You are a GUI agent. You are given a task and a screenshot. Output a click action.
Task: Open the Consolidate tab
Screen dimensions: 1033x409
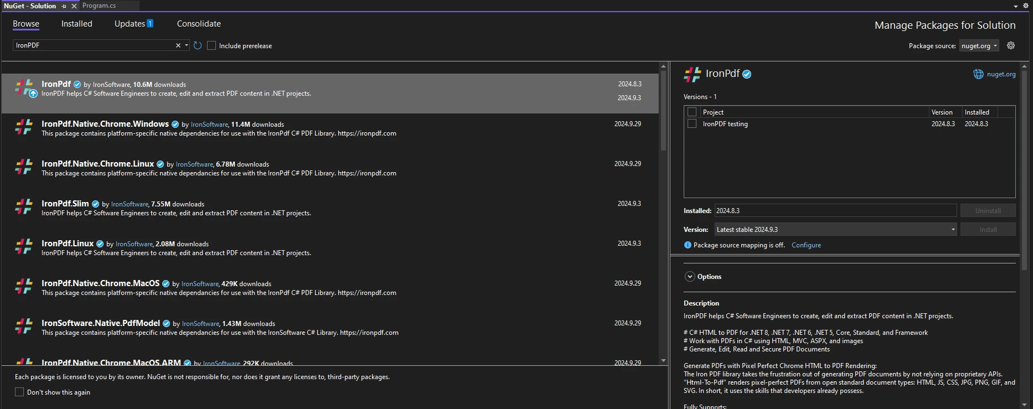click(x=199, y=24)
